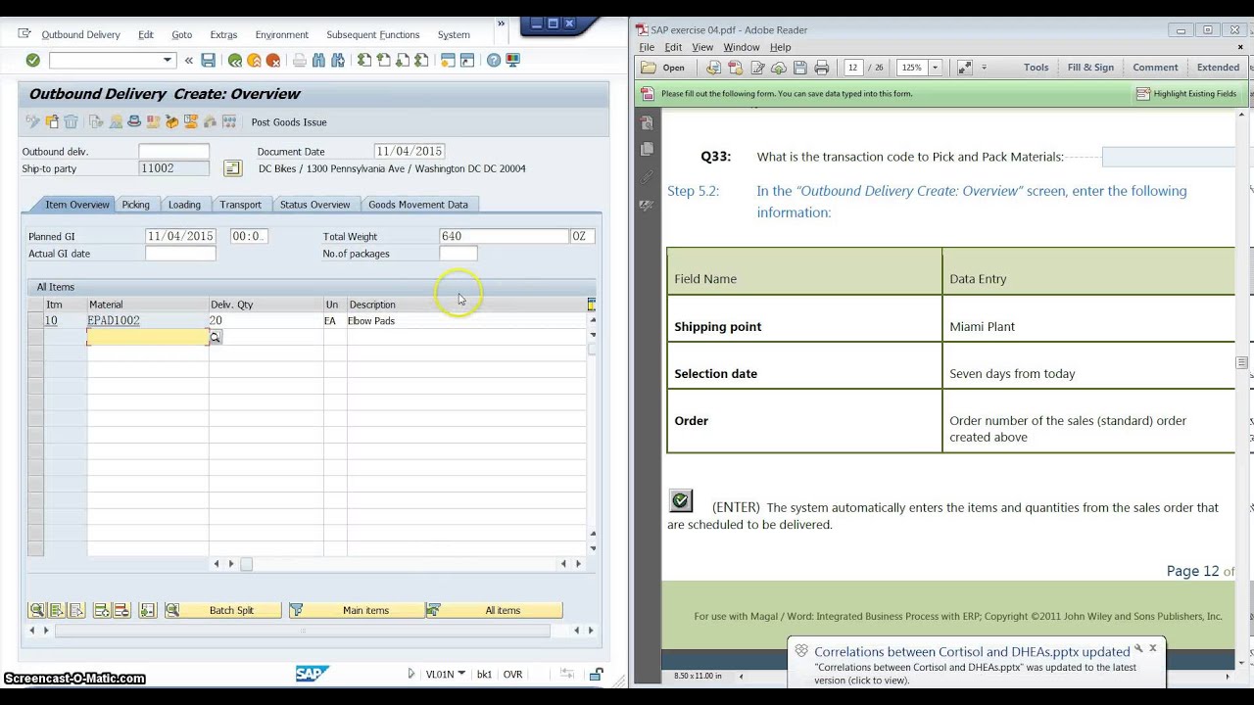This screenshot has width=1254, height=705.
Task: Click the Save icon in Adobe Reader toolbar
Action: click(x=800, y=68)
